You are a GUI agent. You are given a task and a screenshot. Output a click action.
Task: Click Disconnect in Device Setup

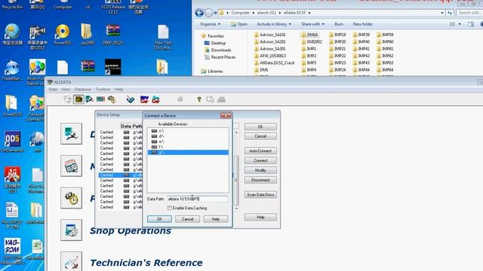pyautogui.click(x=260, y=180)
